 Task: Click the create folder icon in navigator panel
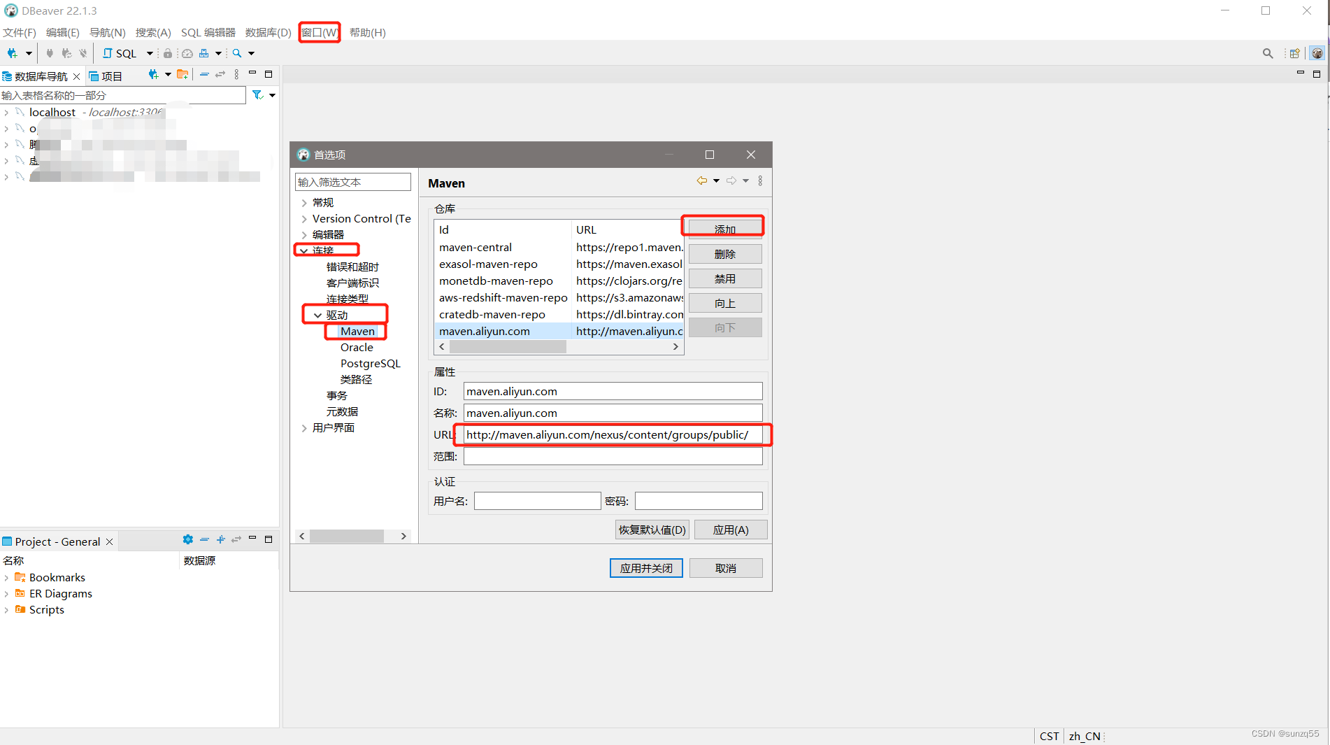tap(183, 74)
